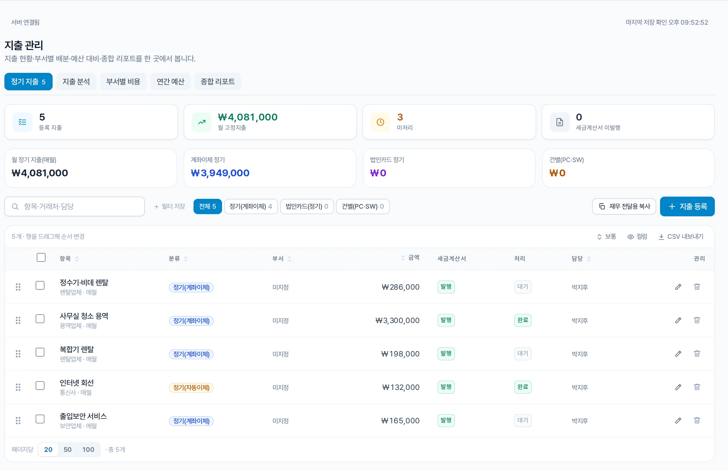Edit the 출입보안 서비스 entry

[678, 420]
